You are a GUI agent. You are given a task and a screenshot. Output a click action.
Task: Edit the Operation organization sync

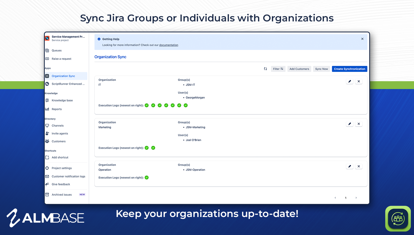point(350,166)
